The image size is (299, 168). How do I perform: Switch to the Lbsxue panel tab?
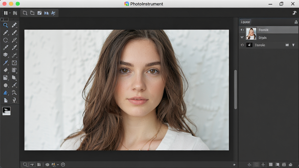click(245, 22)
